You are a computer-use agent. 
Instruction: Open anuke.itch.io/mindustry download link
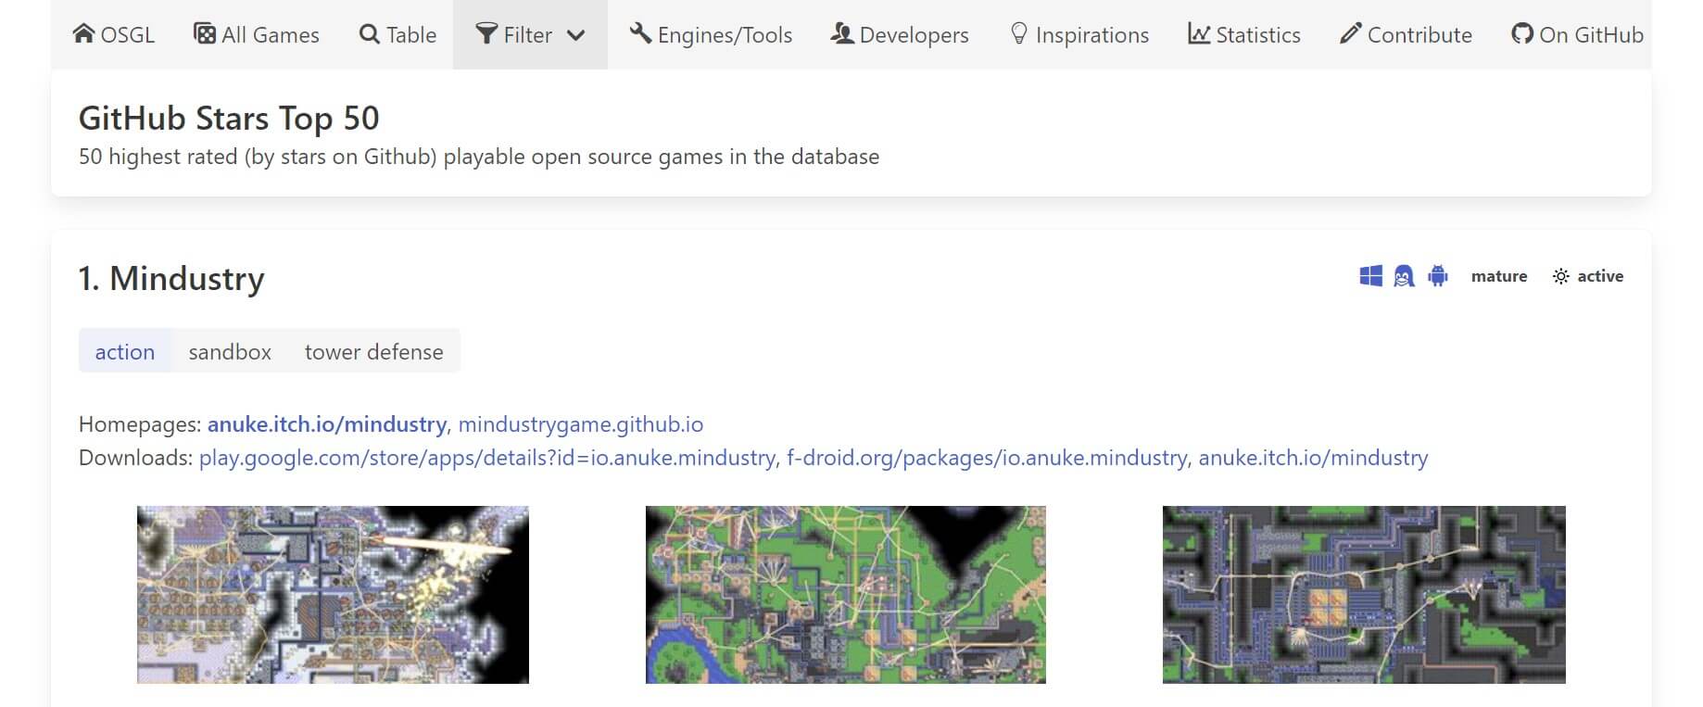pyautogui.click(x=1314, y=458)
